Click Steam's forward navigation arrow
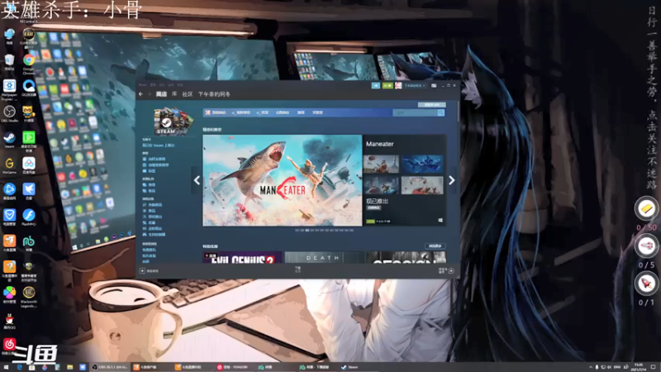Image resolution: width=661 pixels, height=372 pixels. pyautogui.click(x=149, y=94)
